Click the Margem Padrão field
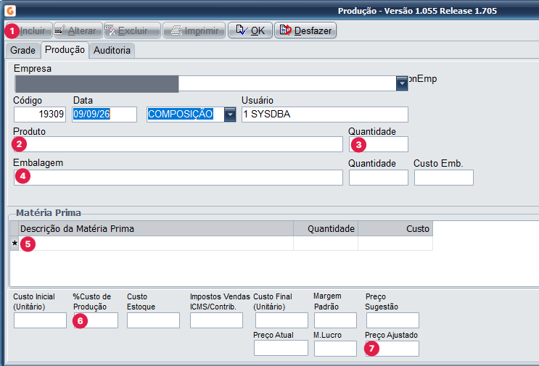This screenshot has height=366, width=539. [x=335, y=320]
